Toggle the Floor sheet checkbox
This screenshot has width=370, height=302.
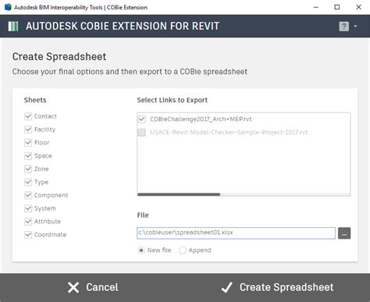tap(28, 143)
